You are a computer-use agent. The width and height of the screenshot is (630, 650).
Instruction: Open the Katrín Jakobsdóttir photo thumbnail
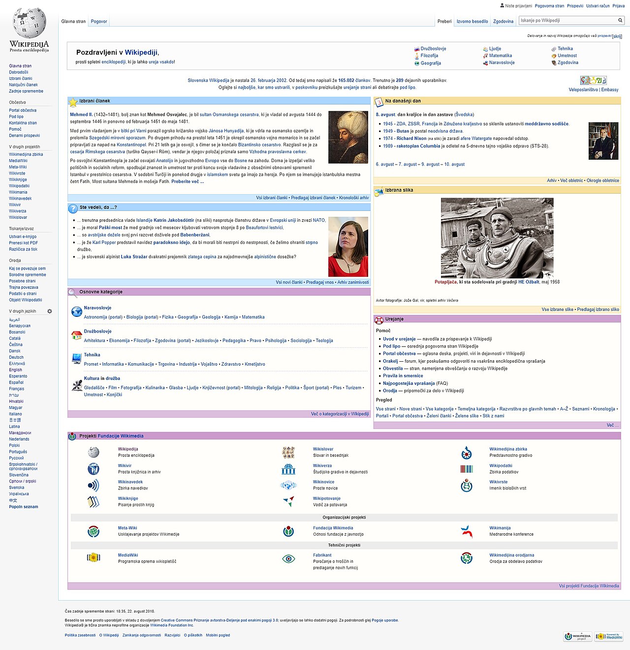point(348,246)
